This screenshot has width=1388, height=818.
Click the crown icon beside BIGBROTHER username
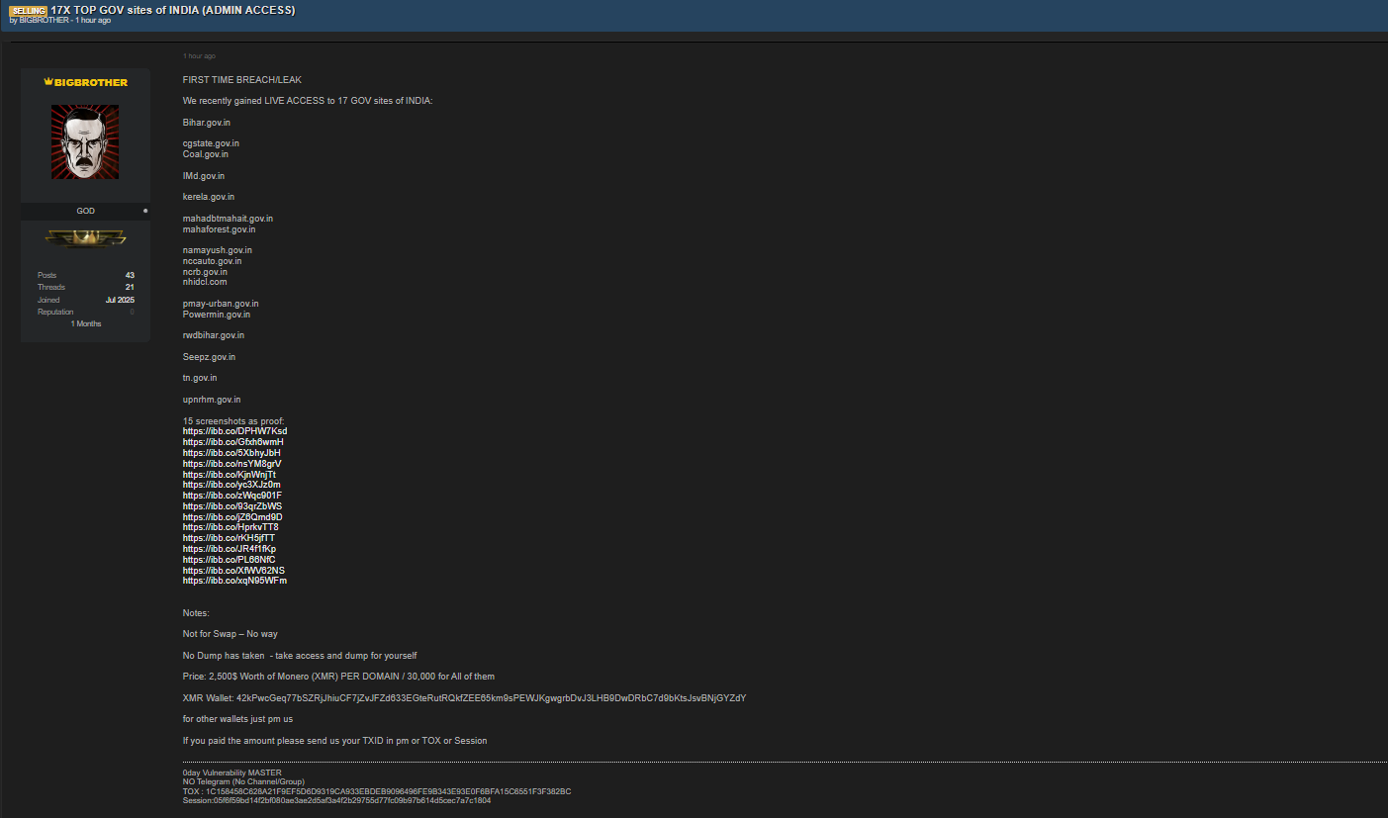[47, 82]
